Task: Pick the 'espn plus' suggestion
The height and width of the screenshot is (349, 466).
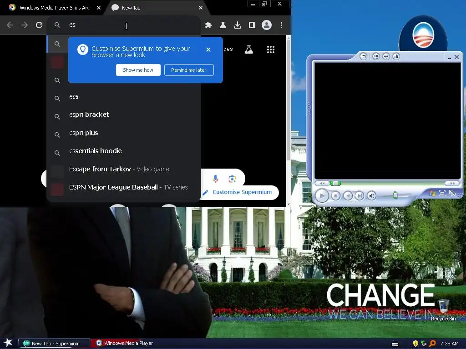Action: [124, 133]
